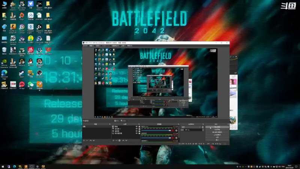The height and width of the screenshot is (169, 300).
Task: Select the Counter-Strike Global Offensive desktop icon
Action: tap(13, 29)
